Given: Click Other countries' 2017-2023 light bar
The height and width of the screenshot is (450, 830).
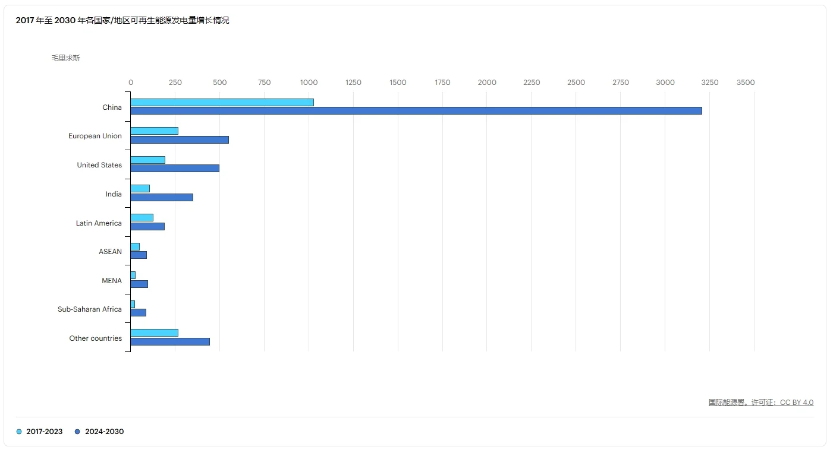Looking at the screenshot, I should [155, 332].
